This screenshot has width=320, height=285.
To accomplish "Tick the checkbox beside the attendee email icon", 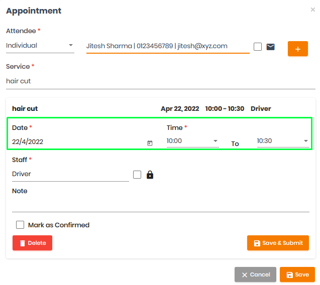I will point(258,47).
